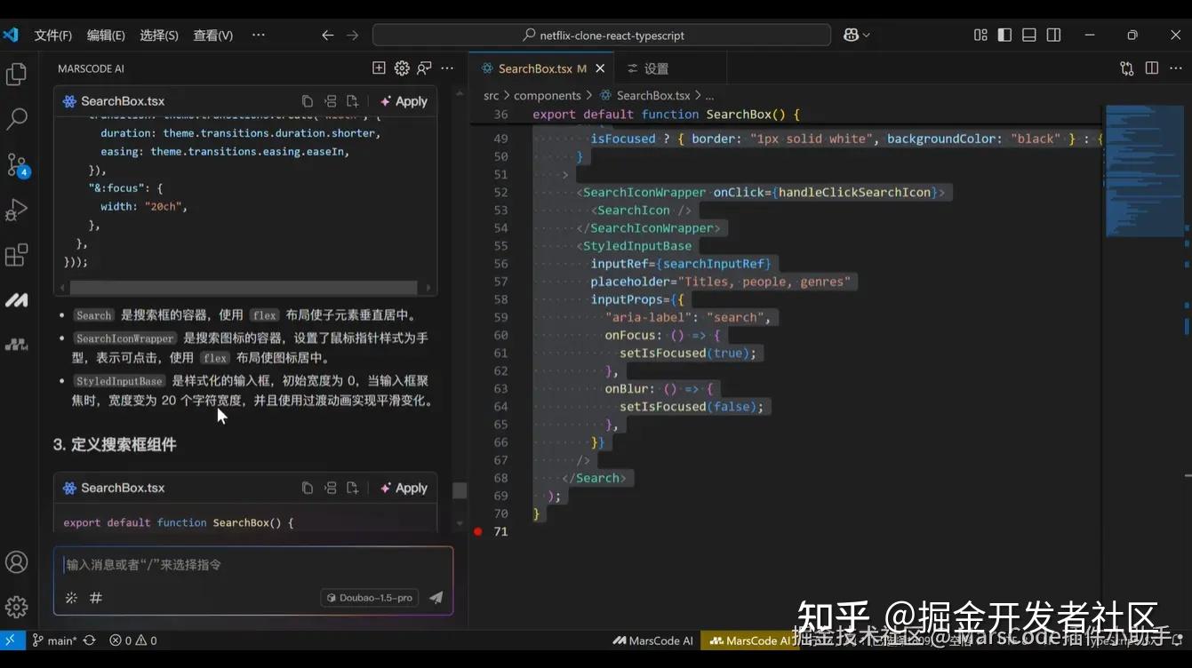Open the Doubao-1.5-pro model selector
This screenshot has height=668, width=1192.
tap(370, 598)
